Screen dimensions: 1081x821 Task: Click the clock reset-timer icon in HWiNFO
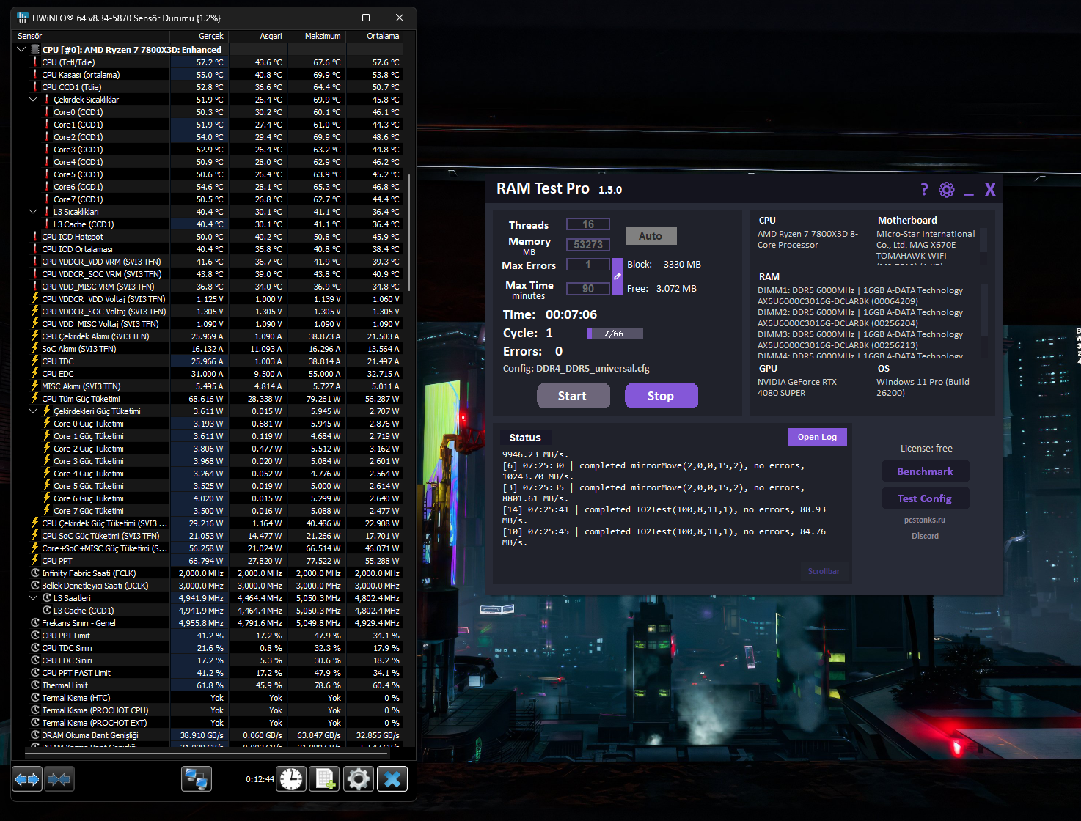click(x=291, y=778)
